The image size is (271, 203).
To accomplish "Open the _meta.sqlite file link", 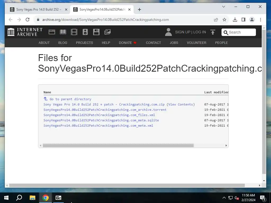I will [x=101, y=120].
